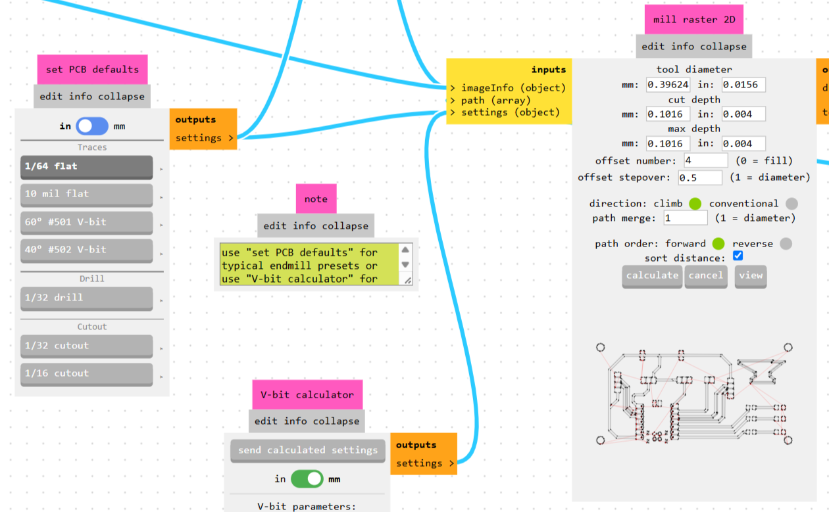Toggle the in/mm switch in set PCB defaults

92,126
